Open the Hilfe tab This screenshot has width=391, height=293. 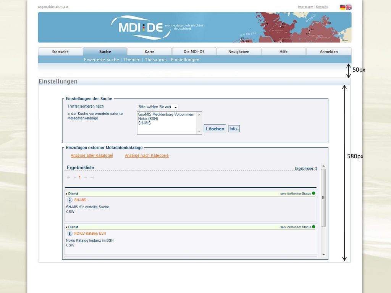pyautogui.click(x=283, y=52)
